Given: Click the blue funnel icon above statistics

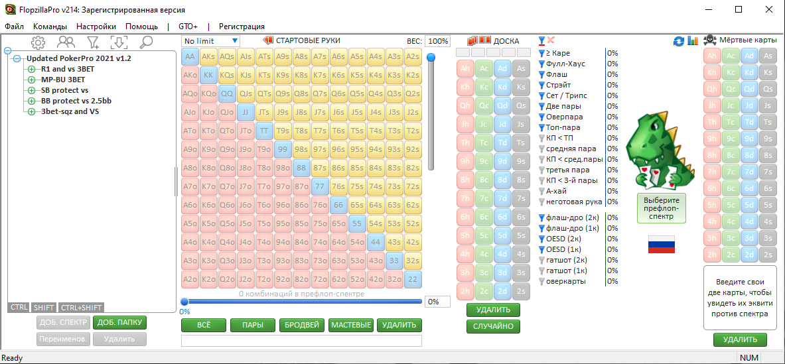Looking at the screenshot, I should 541,40.
